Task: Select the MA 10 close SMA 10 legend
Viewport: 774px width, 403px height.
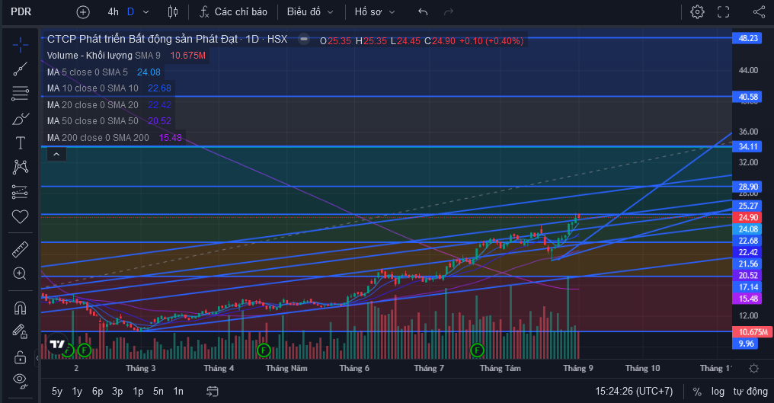Action: [x=109, y=88]
